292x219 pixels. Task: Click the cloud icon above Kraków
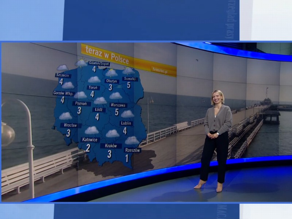(113, 134)
